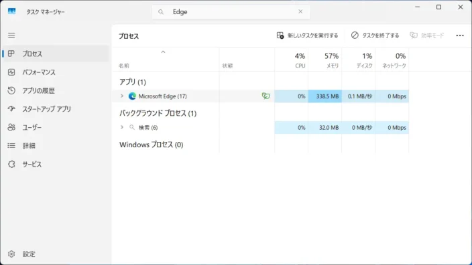Screen dimensions: 472x265
Task: Click the パフォーマンス graph icon
Action: tap(11, 72)
